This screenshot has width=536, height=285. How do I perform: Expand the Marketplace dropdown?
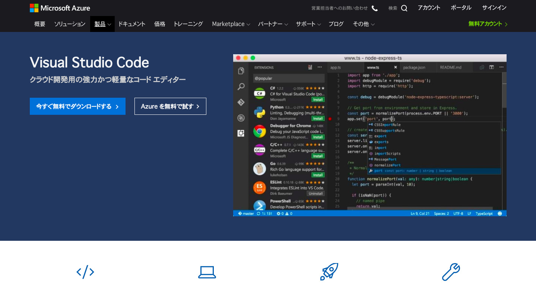coord(231,24)
